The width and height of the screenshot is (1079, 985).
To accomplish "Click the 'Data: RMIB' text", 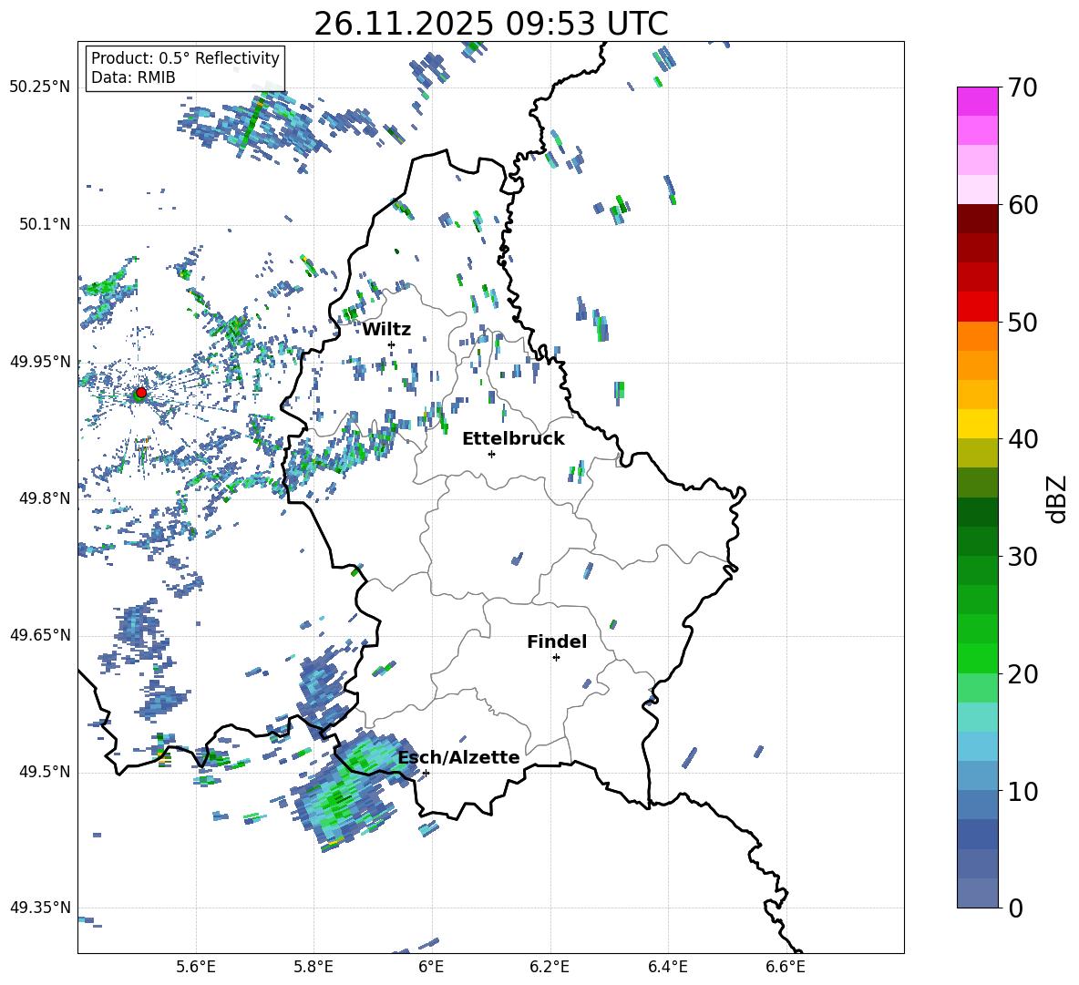I will click(x=133, y=77).
